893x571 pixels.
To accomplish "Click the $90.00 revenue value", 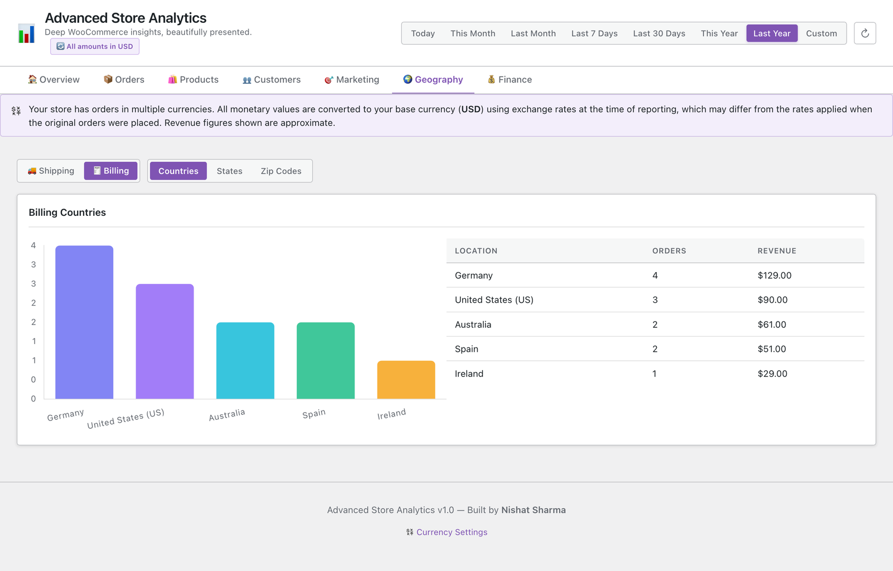I will pos(772,300).
